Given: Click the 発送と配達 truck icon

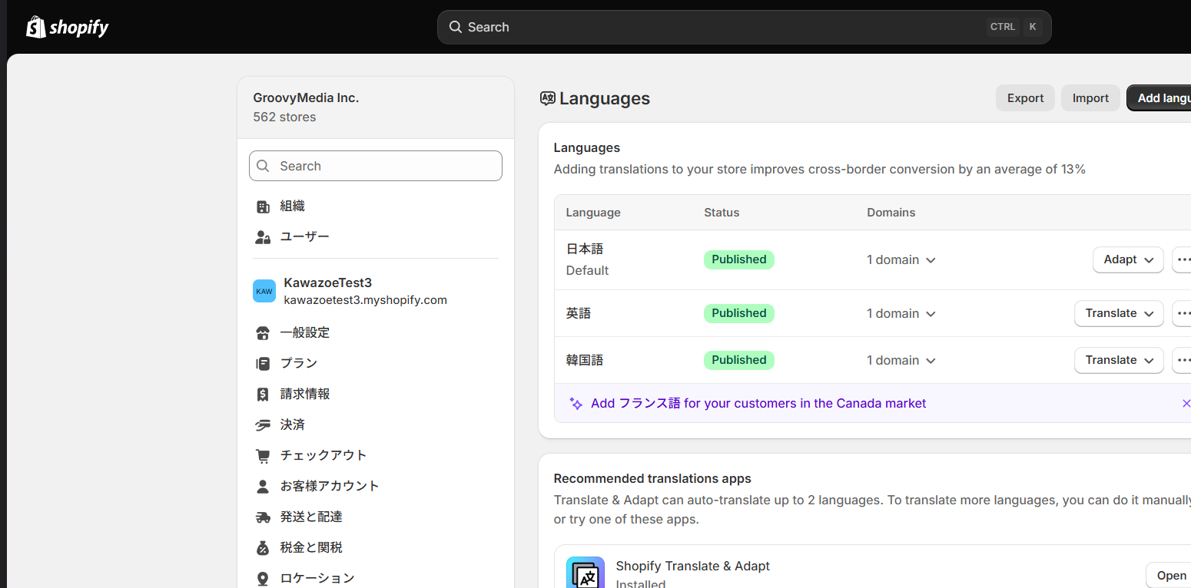Looking at the screenshot, I should point(263,517).
